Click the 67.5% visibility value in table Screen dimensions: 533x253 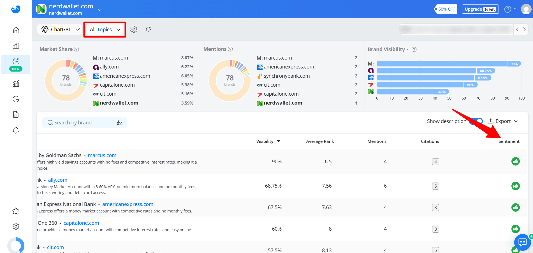tap(275, 207)
